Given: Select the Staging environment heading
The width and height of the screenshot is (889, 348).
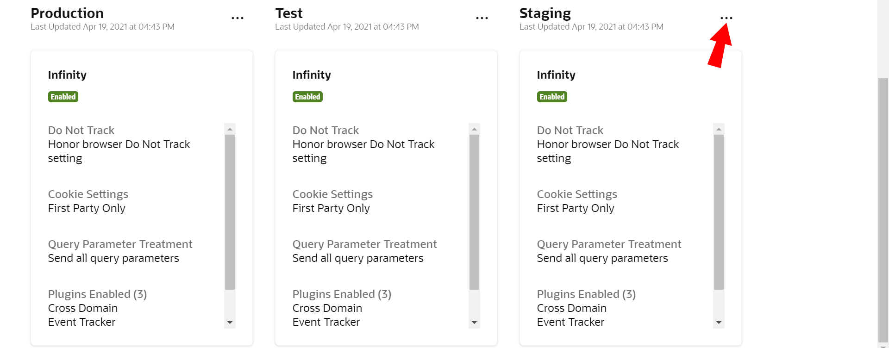Looking at the screenshot, I should (x=545, y=13).
